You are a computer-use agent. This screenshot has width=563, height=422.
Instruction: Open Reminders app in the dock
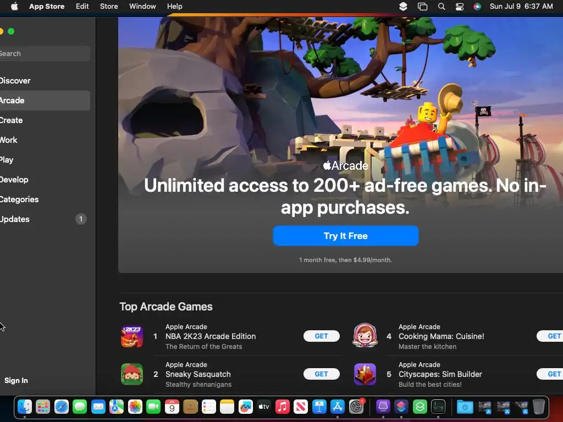208,407
